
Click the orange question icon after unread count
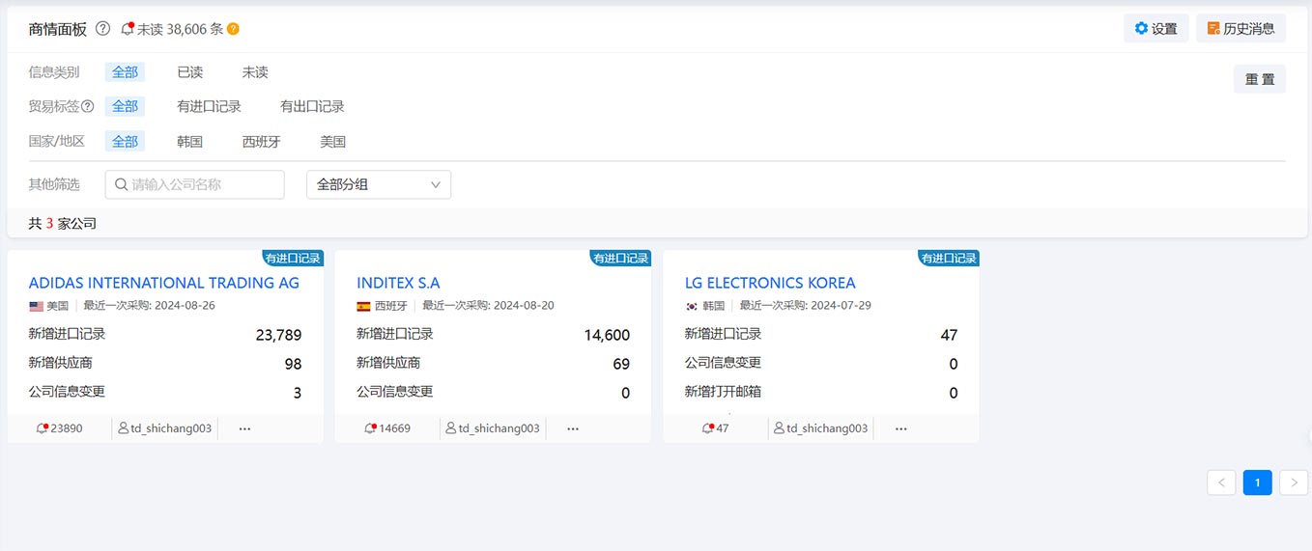(233, 29)
